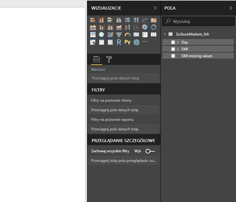Collapse the POLA pane with its chevron

[x=231, y=8]
